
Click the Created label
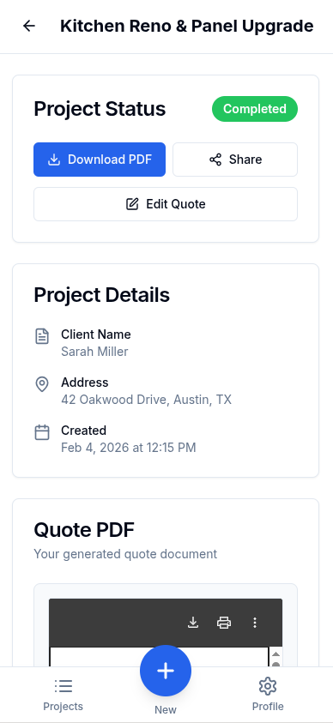click(x=83, y=431)
